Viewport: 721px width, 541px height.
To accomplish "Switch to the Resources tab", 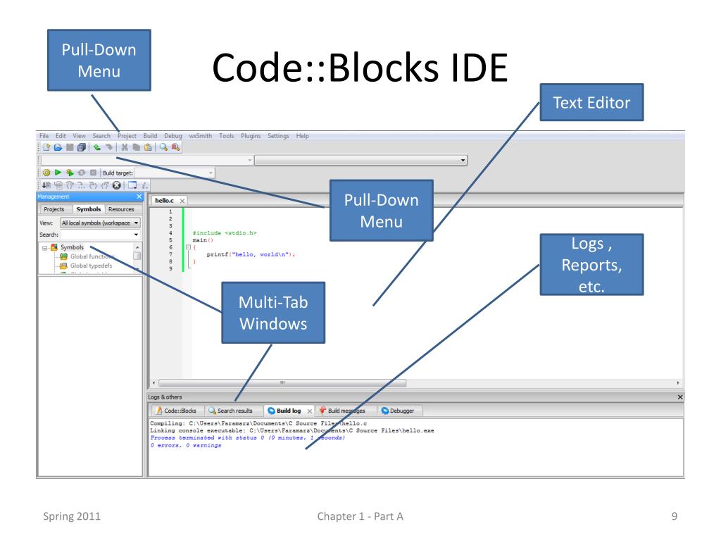I will point(121,209).
